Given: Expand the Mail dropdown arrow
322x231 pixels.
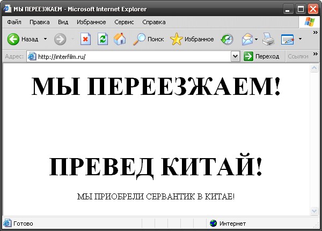Looking at the screenshot, I should tap(256, 39).
